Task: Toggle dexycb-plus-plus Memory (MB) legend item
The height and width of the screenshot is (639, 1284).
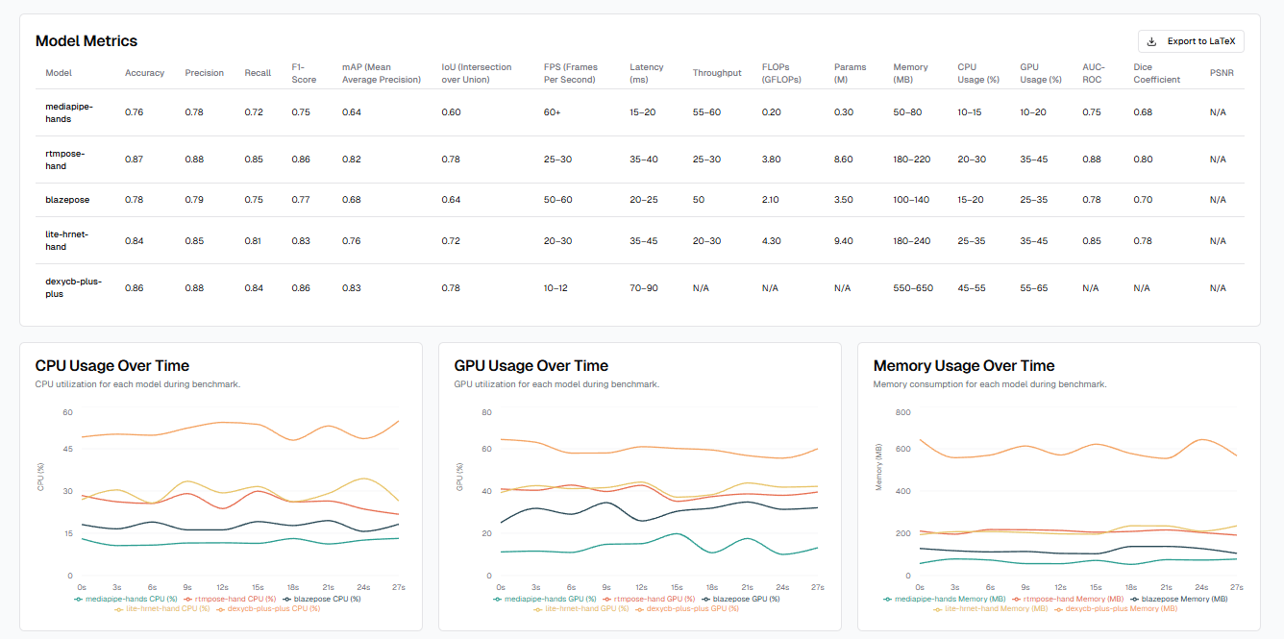Action: [x=1110, y=608]
